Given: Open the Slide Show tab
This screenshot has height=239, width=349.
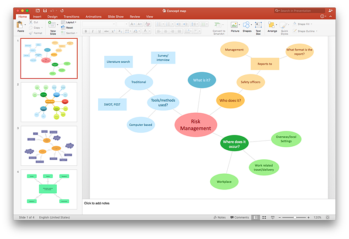Looking at the screenshot, I should [x=116, y=17].
